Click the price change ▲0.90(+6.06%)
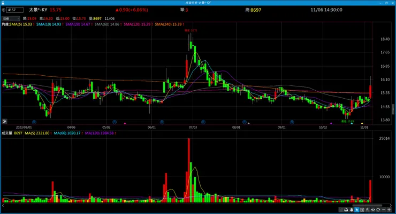The image size is (396, 214). (132, 10)
